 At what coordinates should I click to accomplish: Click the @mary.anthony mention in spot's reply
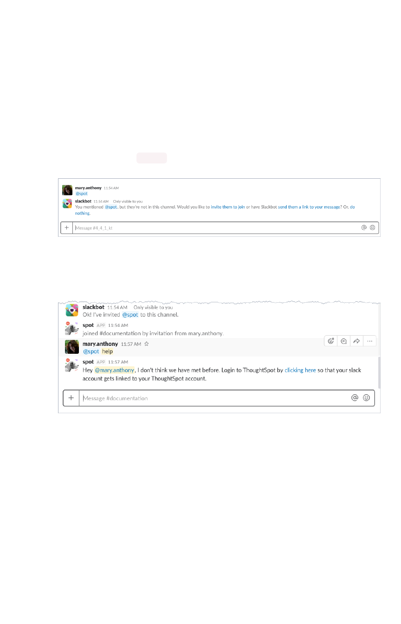(x=115, y=370)
